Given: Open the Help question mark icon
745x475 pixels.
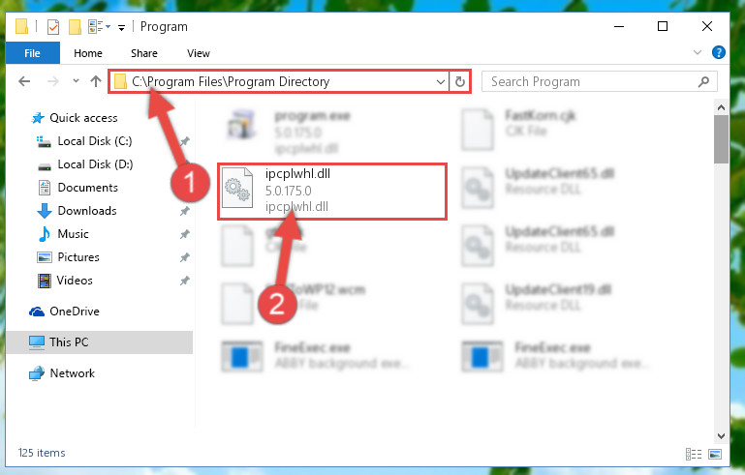Looking at the screenshot, I should click(719, 52).
